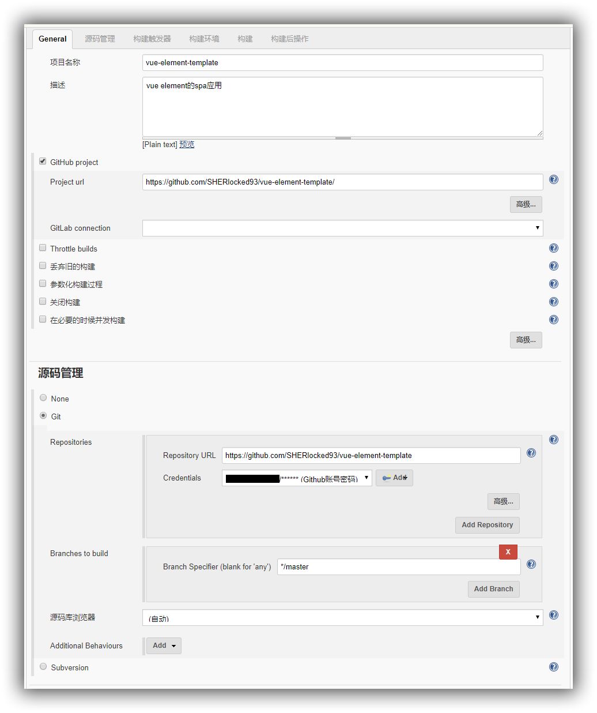
Task: Select the Subversion radio button
Action: [43, 666]
